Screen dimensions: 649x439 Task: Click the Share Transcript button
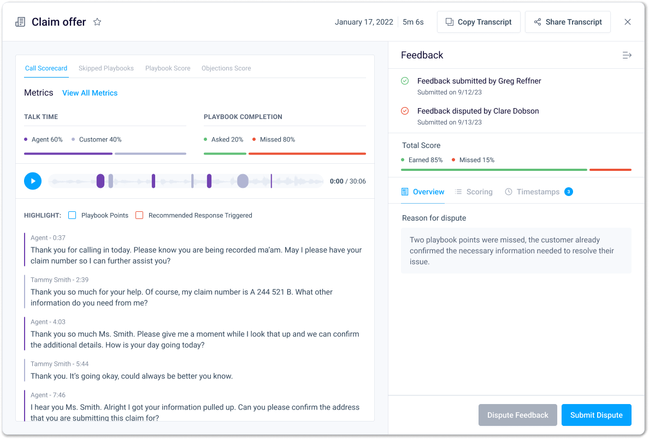pyautogui.click(x=568, y=22)
